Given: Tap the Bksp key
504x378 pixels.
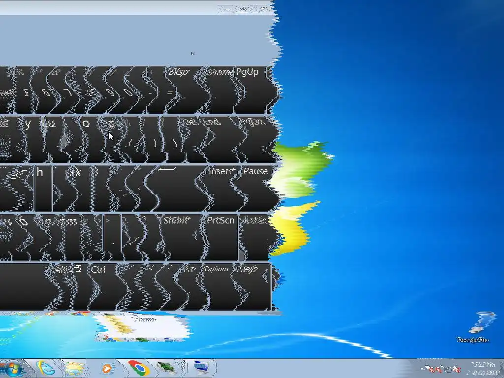Looking at the screenshot, I should pos(184,90).
